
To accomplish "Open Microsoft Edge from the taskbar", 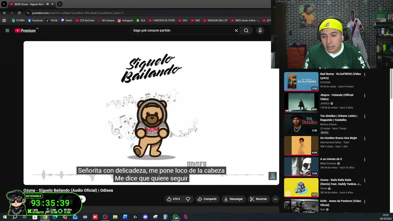I will (x=55, y=217).
